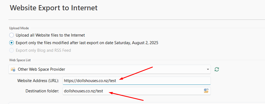This screenshot has width=265, height=104.
Task: Click the Web Space List section heading
Action: pos(20,60)
